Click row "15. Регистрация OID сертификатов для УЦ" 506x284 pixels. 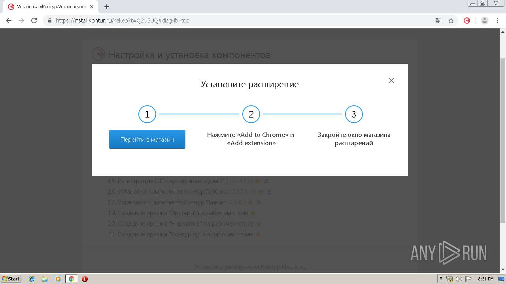coord(168,181)
